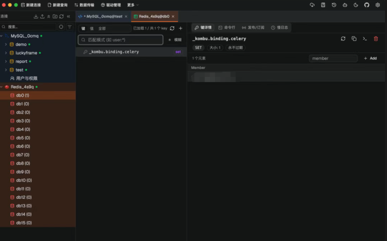Select Redis db10 (0)
Screen dimensions: 387x241
pos(38,180)
